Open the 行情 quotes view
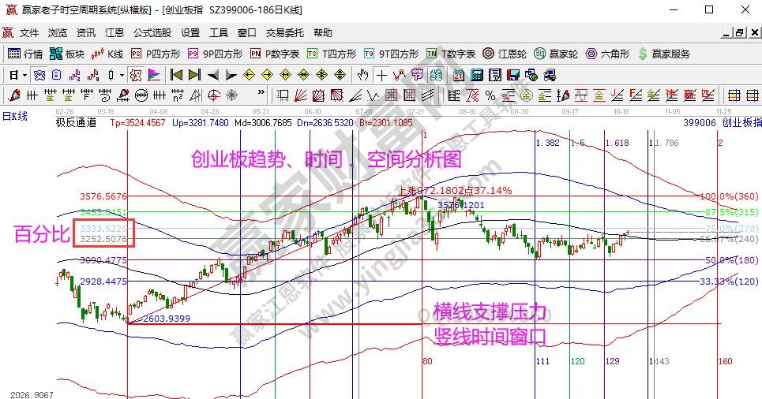Screen dimensions: 762x399 (24, 54)
